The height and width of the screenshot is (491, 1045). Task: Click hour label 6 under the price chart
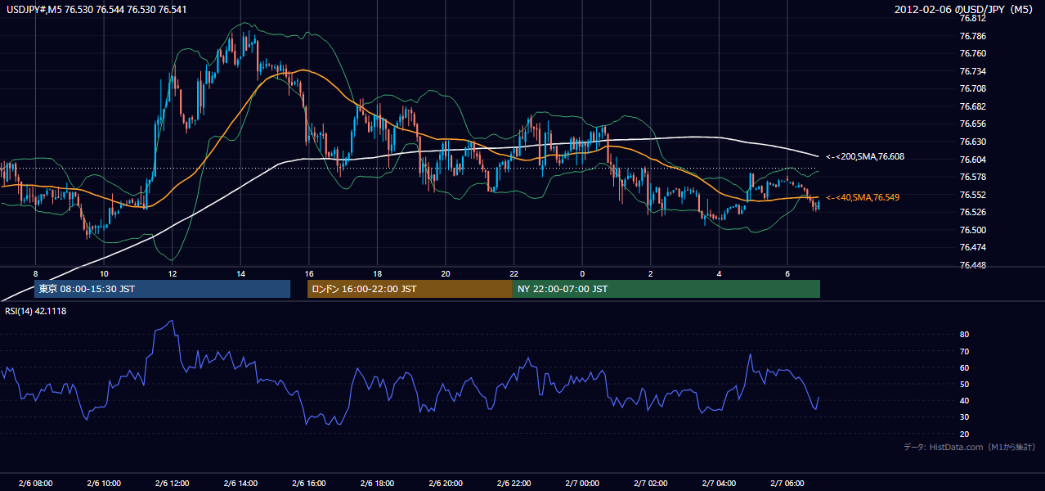(787, 273)
